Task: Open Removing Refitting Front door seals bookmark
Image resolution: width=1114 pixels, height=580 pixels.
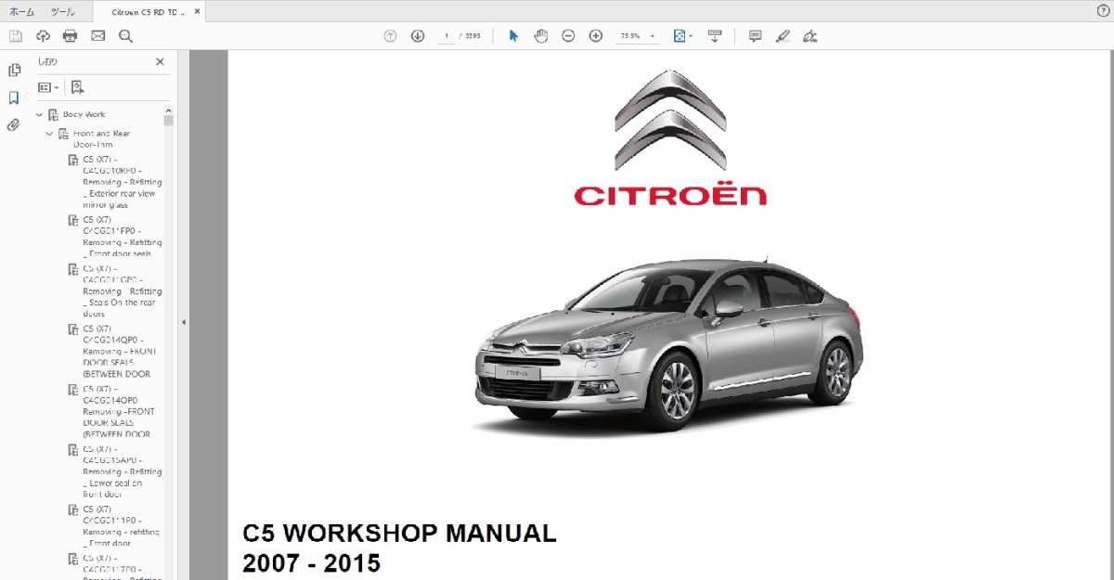Action: pos(121,237)
